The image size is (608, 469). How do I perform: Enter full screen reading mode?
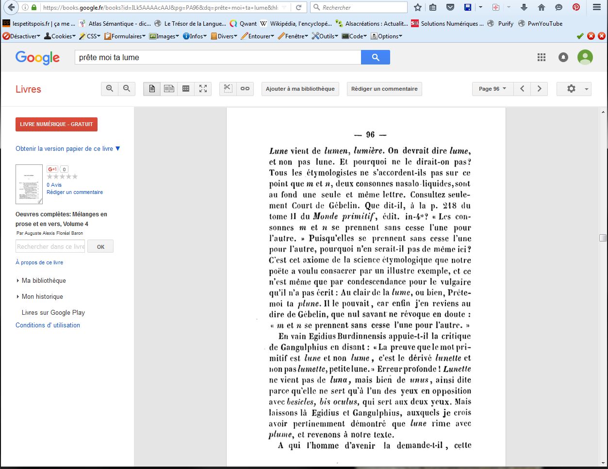(x=203, y=89)
